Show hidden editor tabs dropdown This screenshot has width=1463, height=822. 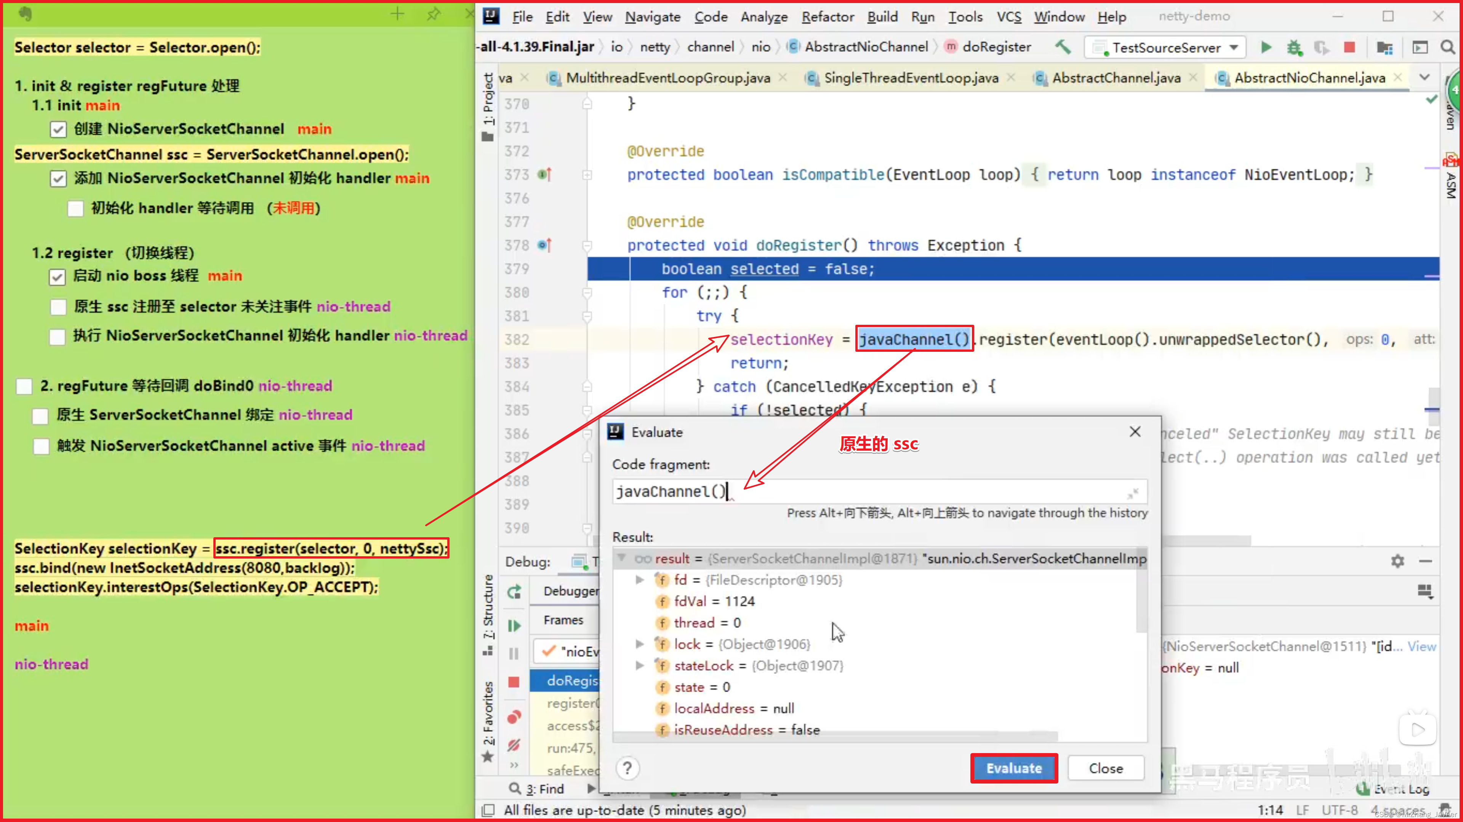pyautogui.click(x=1425, y=77)
